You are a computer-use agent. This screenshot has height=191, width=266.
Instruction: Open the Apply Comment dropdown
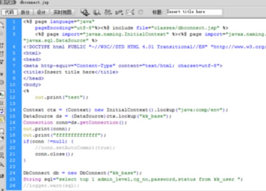(x=2, y=131)
